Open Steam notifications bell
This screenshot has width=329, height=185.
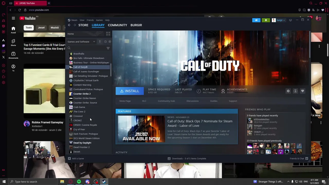pyautogui.click(x=266, y=20)
